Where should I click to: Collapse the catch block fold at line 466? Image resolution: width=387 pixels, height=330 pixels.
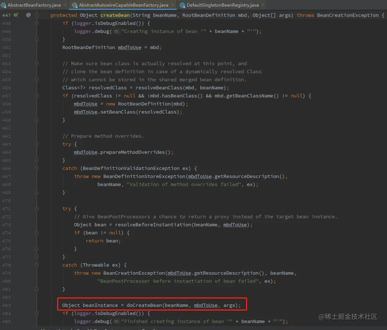coord(37,168)
